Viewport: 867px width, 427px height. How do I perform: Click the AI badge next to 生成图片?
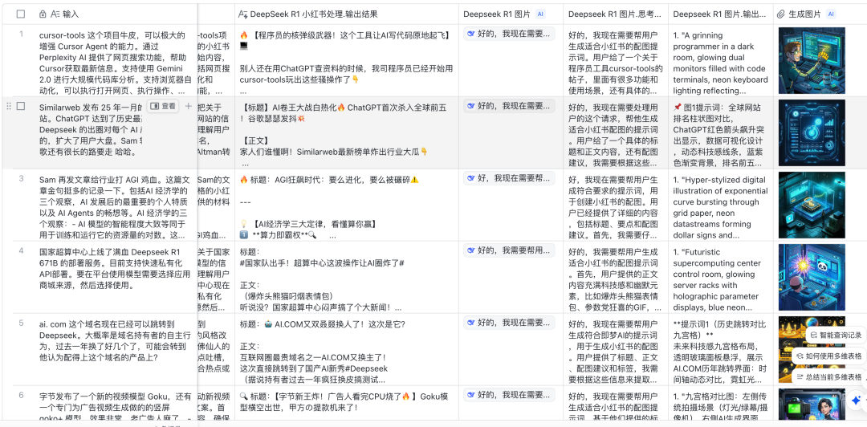click(x=831, y=14)
